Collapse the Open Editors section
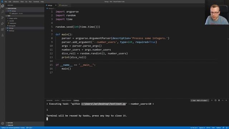This screenshot has height=129, width=229. pos(25,9)
